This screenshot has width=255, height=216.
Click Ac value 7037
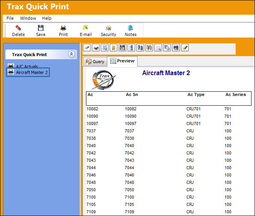[x=91, y=131]
